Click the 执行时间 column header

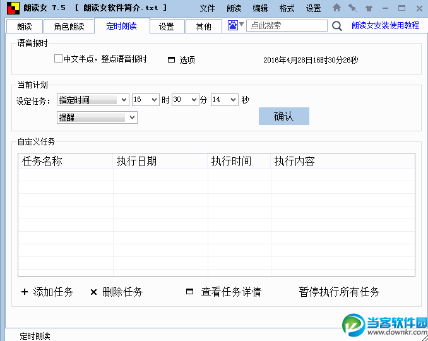coord(239,161)
